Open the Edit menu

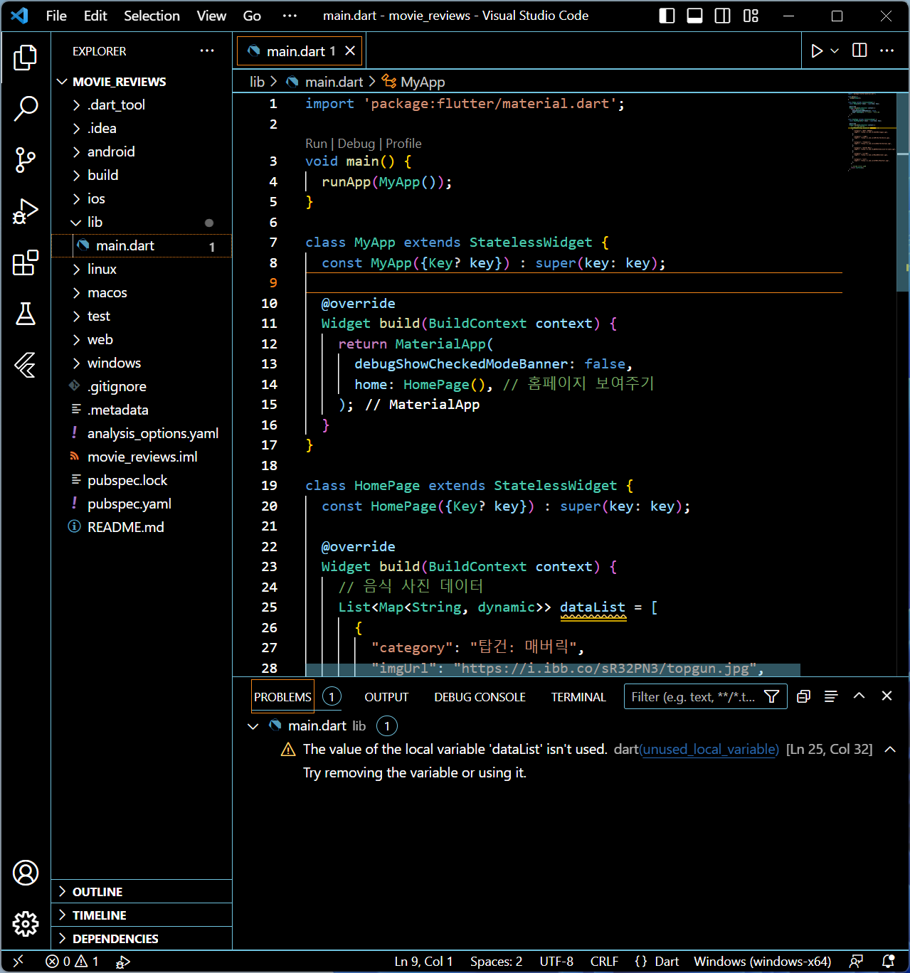95,16
